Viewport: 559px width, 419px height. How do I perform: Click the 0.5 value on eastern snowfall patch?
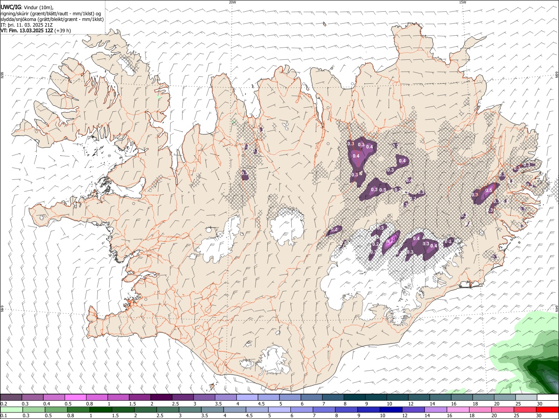[x=489, y=190]
